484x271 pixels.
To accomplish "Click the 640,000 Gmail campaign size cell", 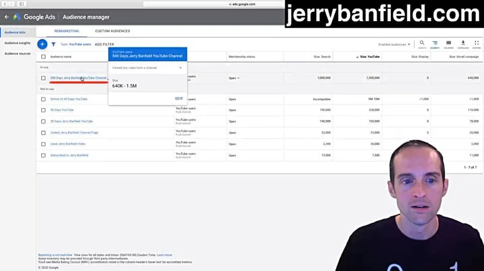I will click(x=473, y=78).
